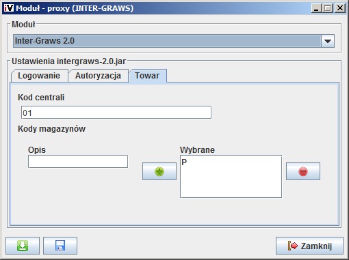Click the green download arrow button
The height and width of the screenshot is (260, 349).
pos(23,246)
